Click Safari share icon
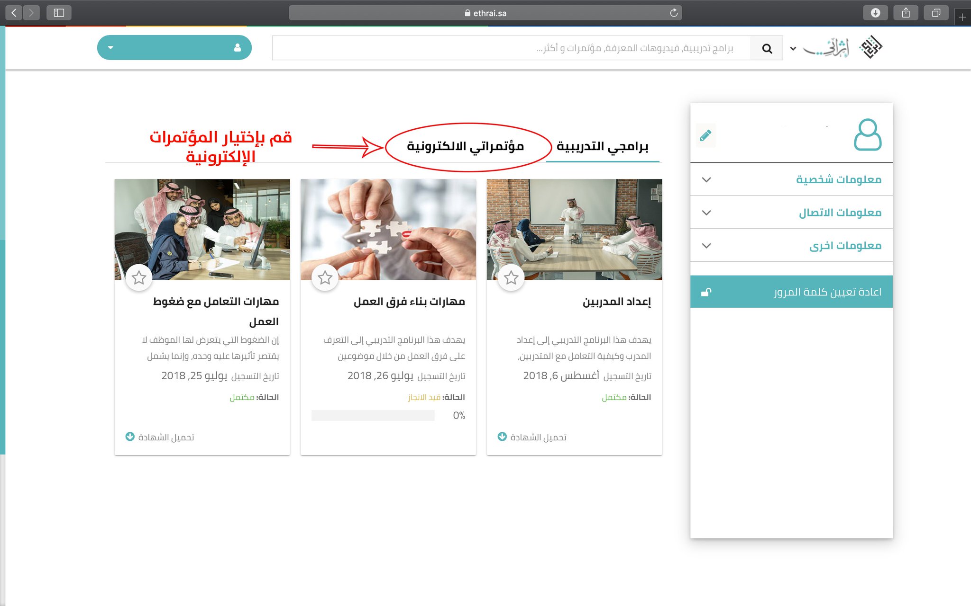This screenshot has height=606, width=971. (x=906, y=13)
